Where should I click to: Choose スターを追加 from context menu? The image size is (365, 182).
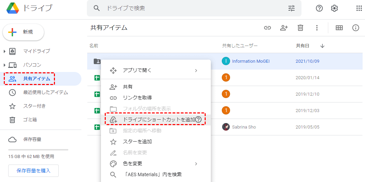[137, 142]
